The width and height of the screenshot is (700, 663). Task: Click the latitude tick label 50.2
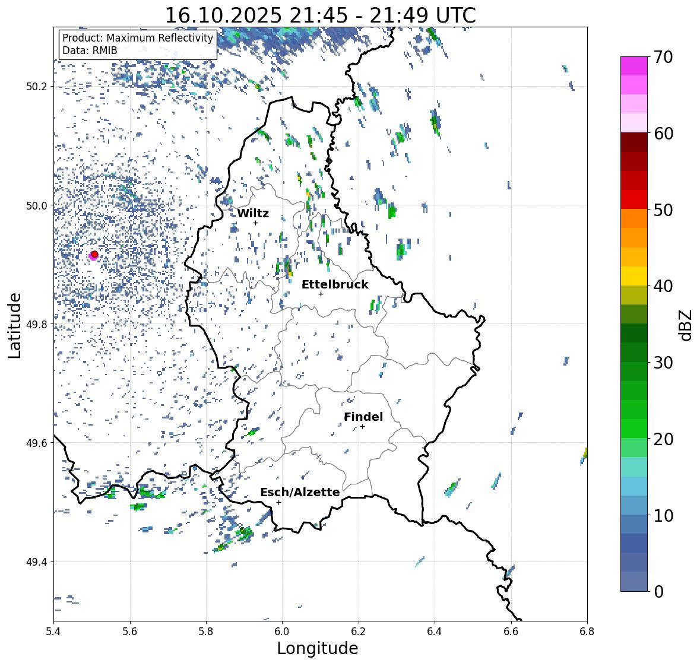click(37, 87)
